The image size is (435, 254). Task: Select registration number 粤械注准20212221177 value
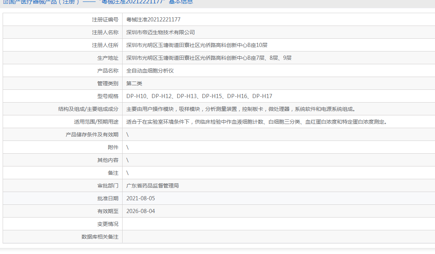point(153,20)
